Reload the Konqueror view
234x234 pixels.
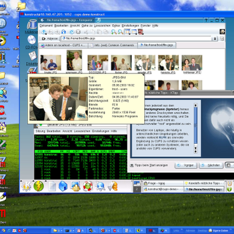pyautogui.click(x=72, y=32)
